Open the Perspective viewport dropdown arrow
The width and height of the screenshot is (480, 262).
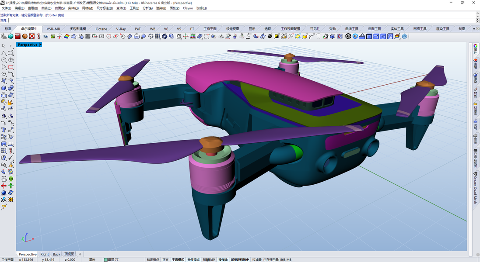point(40,45)
